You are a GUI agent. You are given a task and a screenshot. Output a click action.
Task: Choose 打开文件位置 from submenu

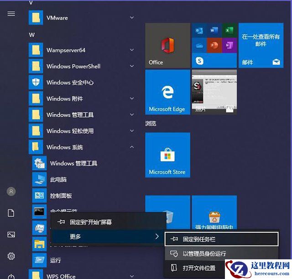[195, 268]
